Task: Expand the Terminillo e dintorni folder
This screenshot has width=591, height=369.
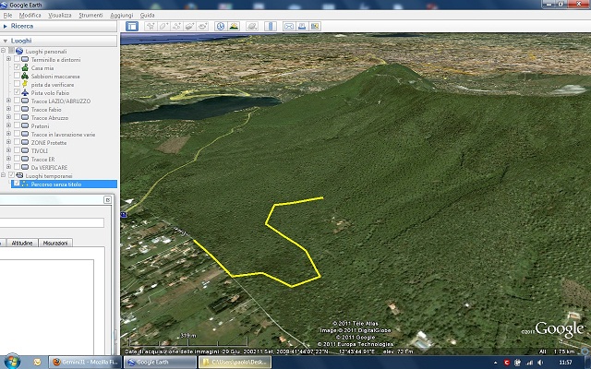Action: click(x=8, y=59)
